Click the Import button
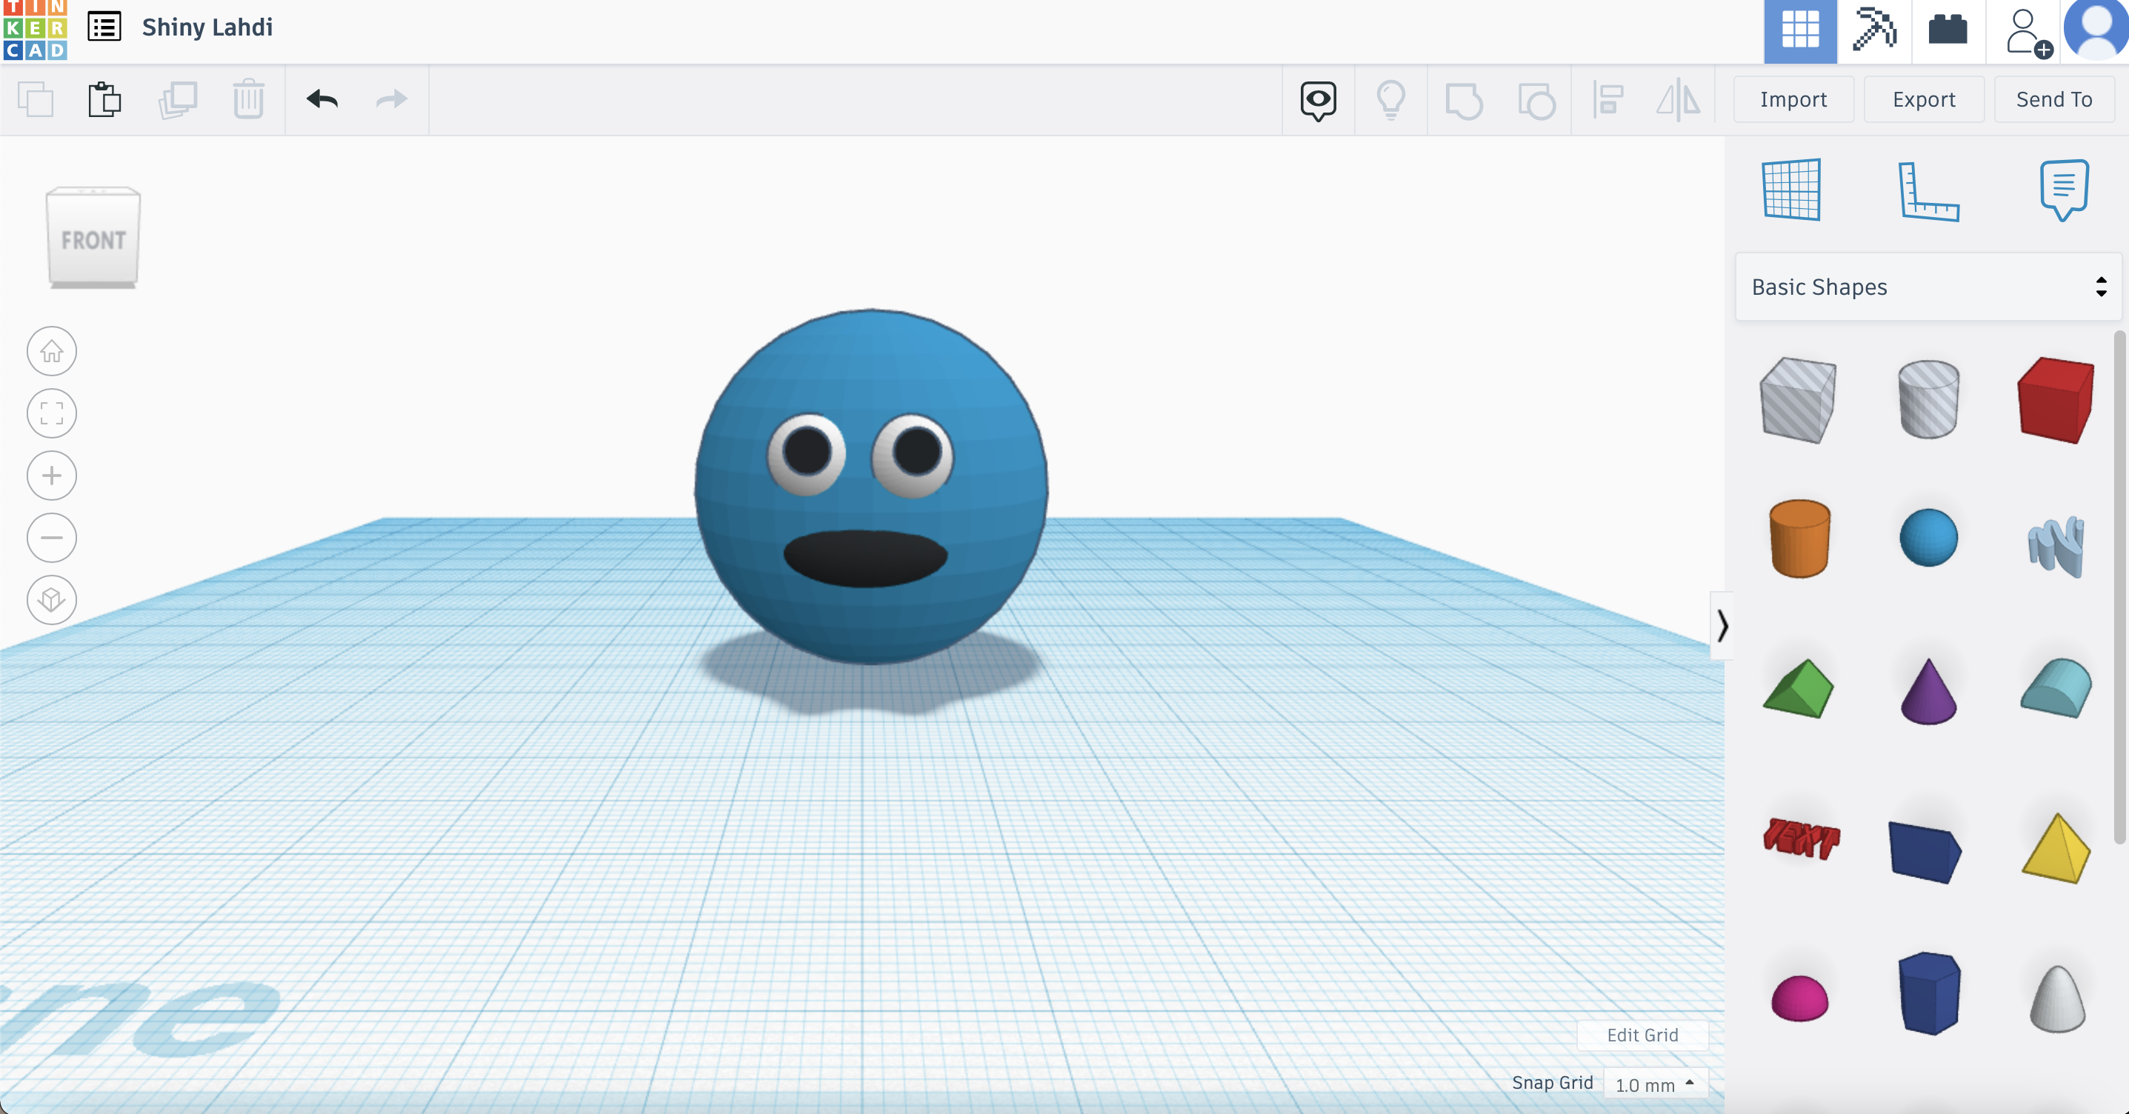The width and height of the screenshot is (2129, 1114). pyautogui.click(x=1793, y=100)
